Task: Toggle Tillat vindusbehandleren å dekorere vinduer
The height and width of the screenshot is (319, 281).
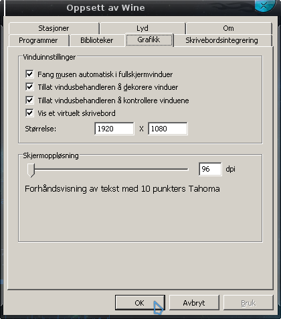Action: click(x=29, y=87)
